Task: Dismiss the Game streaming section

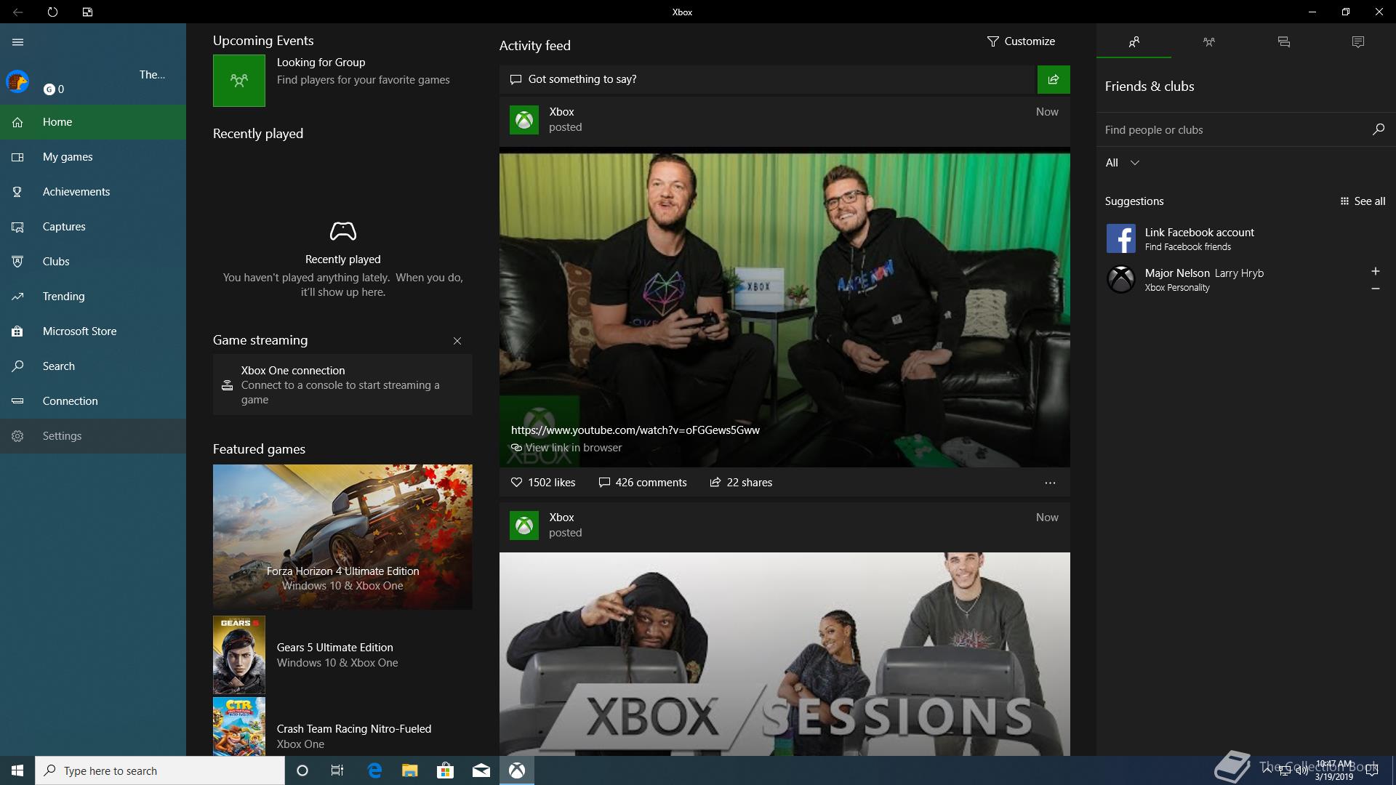Action: point(457,341)
